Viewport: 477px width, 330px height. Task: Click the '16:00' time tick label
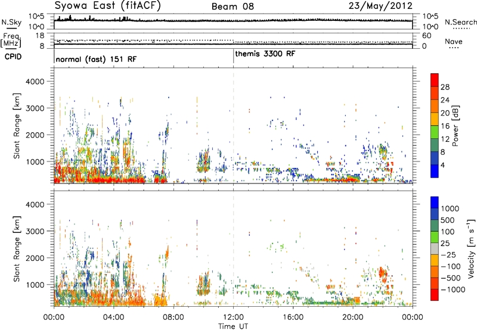[x=293, y=317]
